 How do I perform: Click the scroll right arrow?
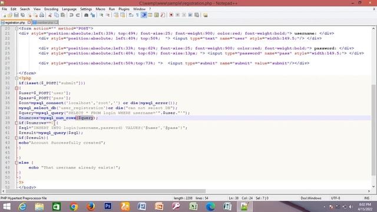coord(369,191)
